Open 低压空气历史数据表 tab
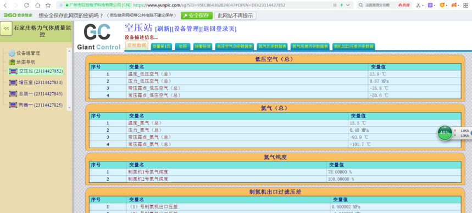The height and width of the screenshot is (213, 472). click(x=235, y=47)
